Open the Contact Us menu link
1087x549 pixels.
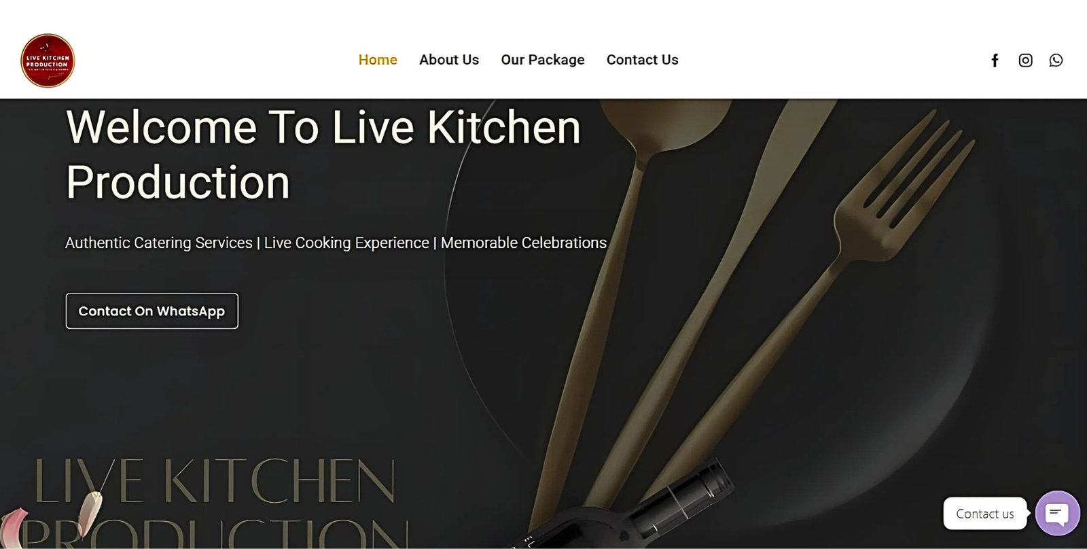point(642,60)
